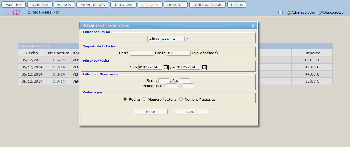Click the velVet logo
The image size is (350, 147).
pos(13,12)
